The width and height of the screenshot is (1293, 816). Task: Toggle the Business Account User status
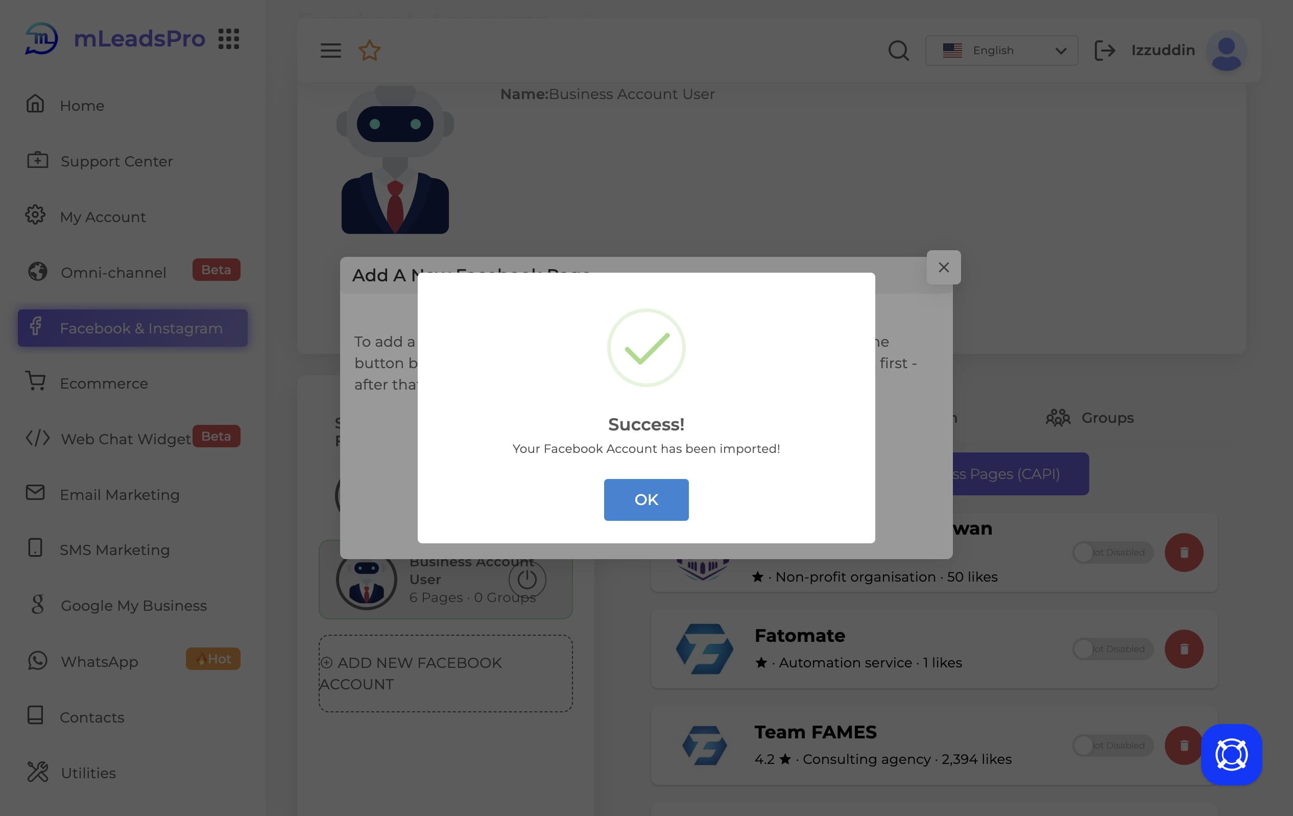[526, 578]
